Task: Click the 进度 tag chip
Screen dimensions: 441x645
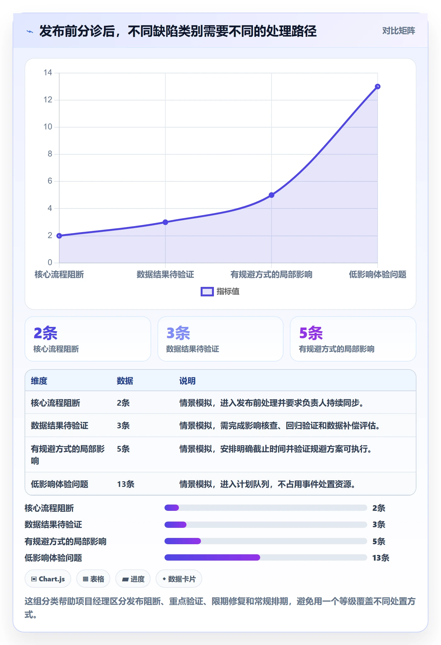Action: click(x=133, y=579)
